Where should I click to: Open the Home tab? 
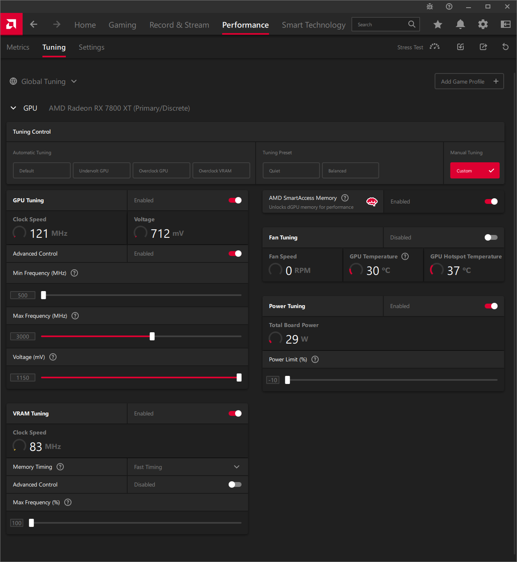85,25
